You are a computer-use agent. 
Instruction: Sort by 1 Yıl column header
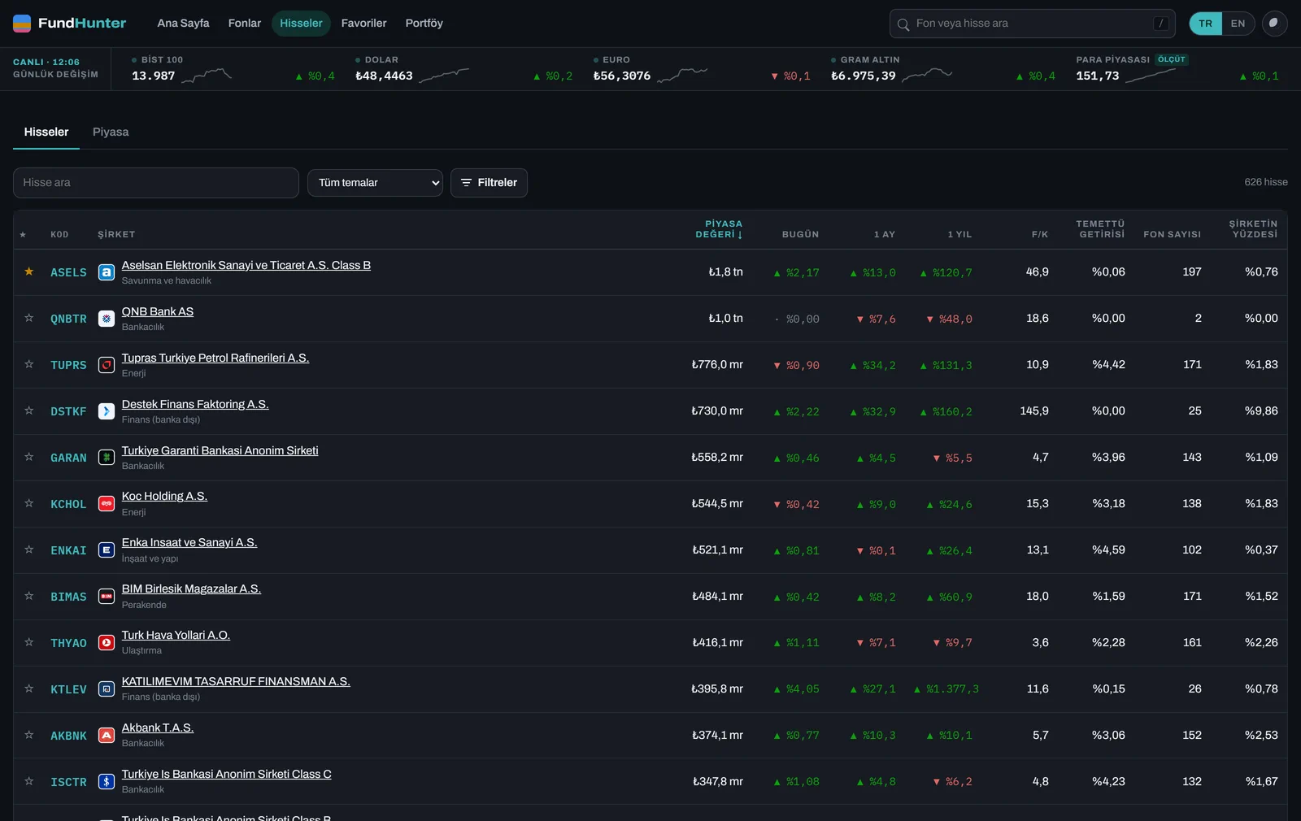(x=959, y=234)
